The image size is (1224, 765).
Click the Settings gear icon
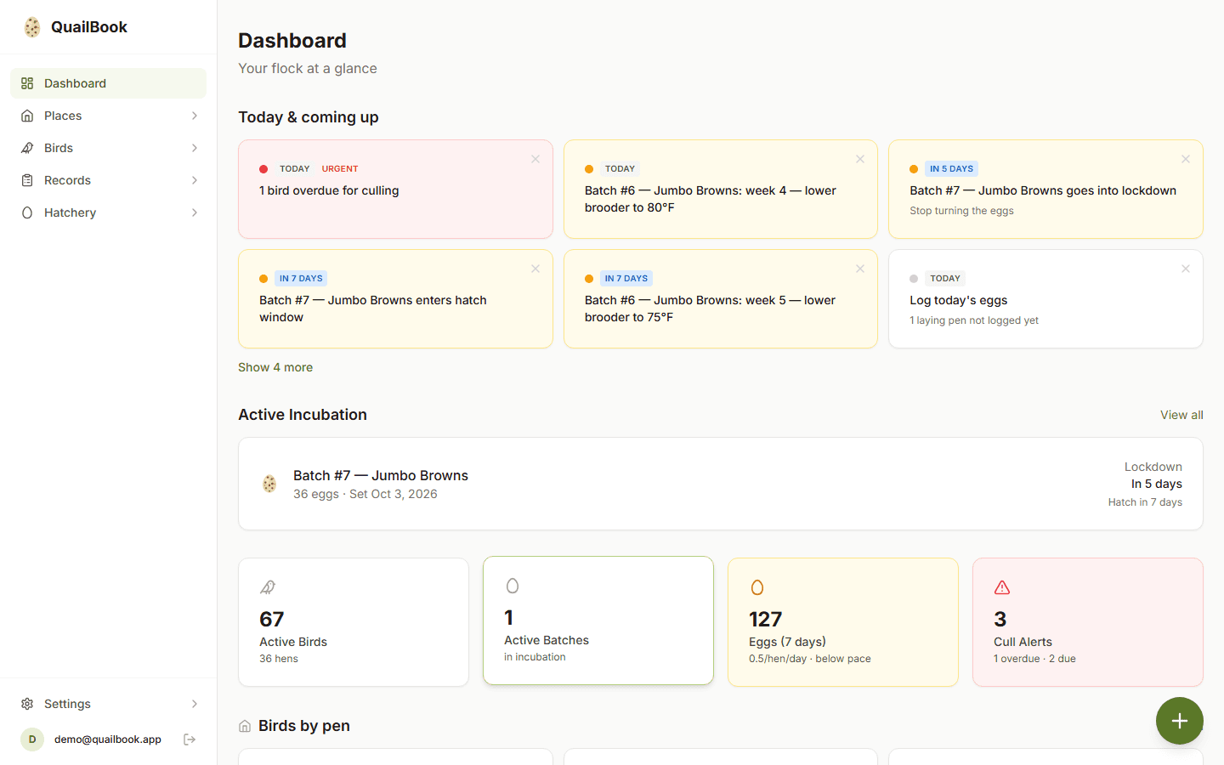[27, 704]
